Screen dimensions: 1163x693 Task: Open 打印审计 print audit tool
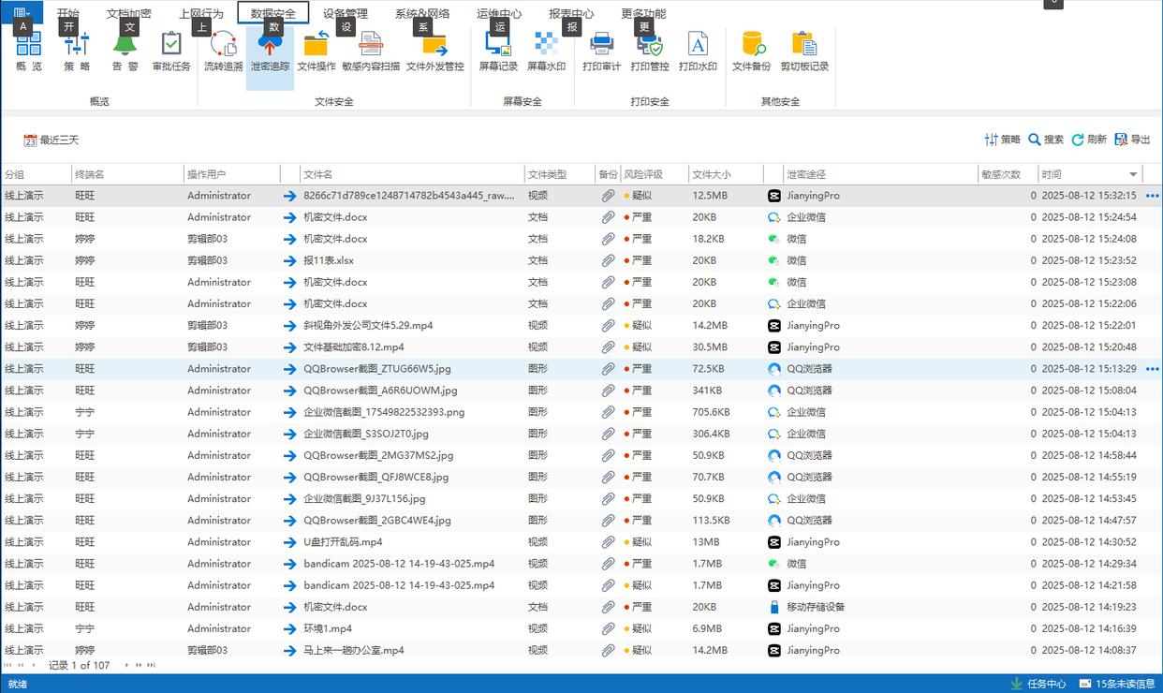(601, 51)
